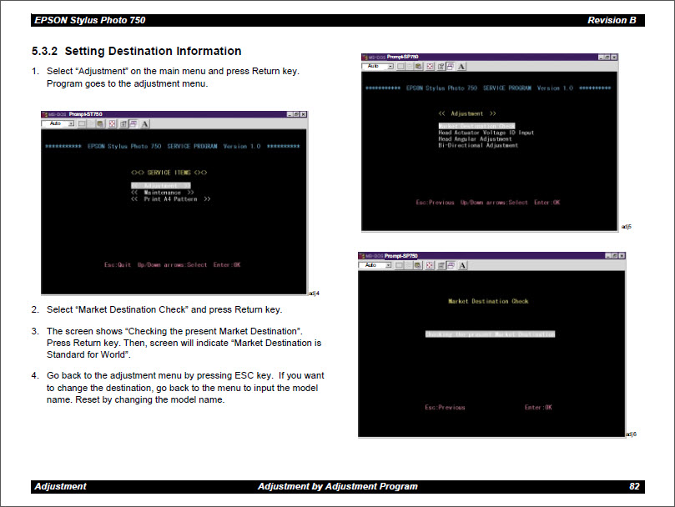Select Bi-Directional Adjustment menu entry

point(478,145)
